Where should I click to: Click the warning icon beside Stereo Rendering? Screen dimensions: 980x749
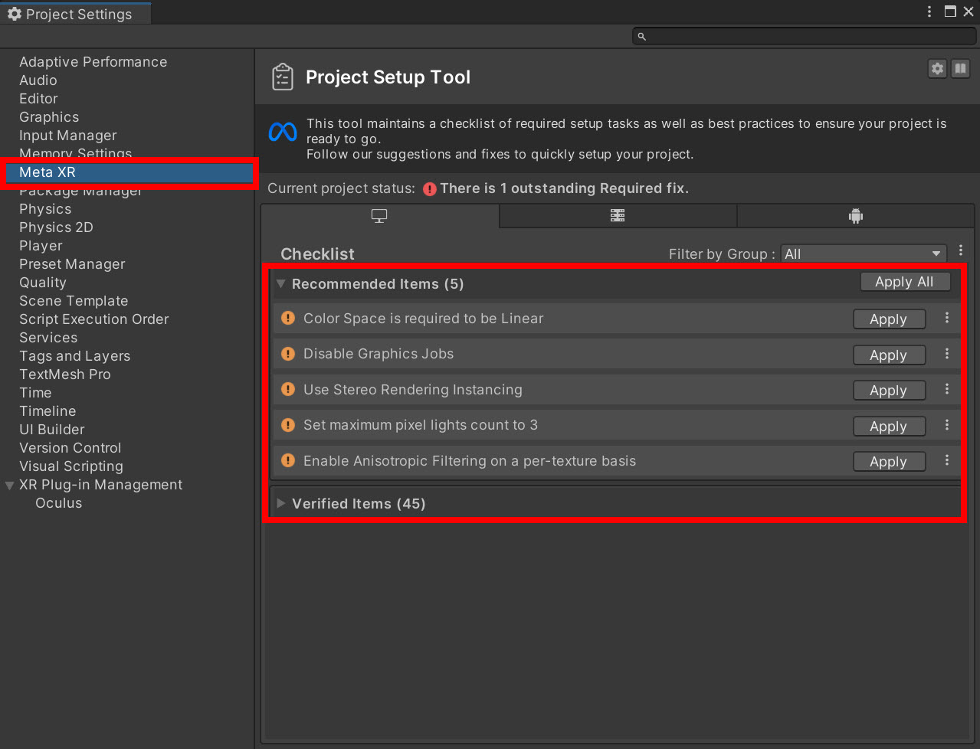click(x=288, y=389)
